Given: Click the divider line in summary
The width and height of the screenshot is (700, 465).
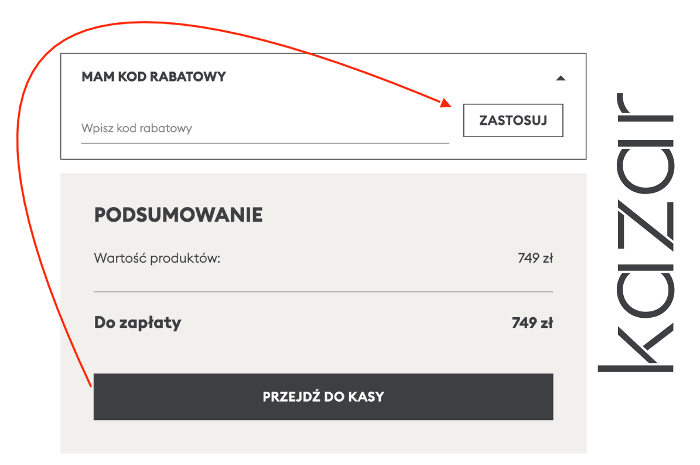Looking at the screenshot, I should 323,291.
